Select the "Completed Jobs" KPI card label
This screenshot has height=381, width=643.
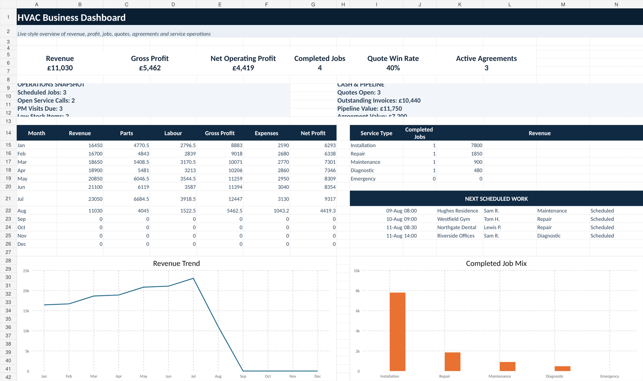click(320, 58)
